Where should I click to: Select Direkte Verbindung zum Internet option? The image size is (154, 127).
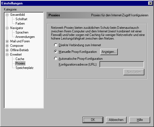point(56,45)
